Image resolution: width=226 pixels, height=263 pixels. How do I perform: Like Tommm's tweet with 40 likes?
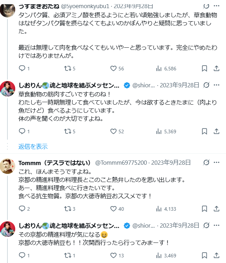coord(113,209)
